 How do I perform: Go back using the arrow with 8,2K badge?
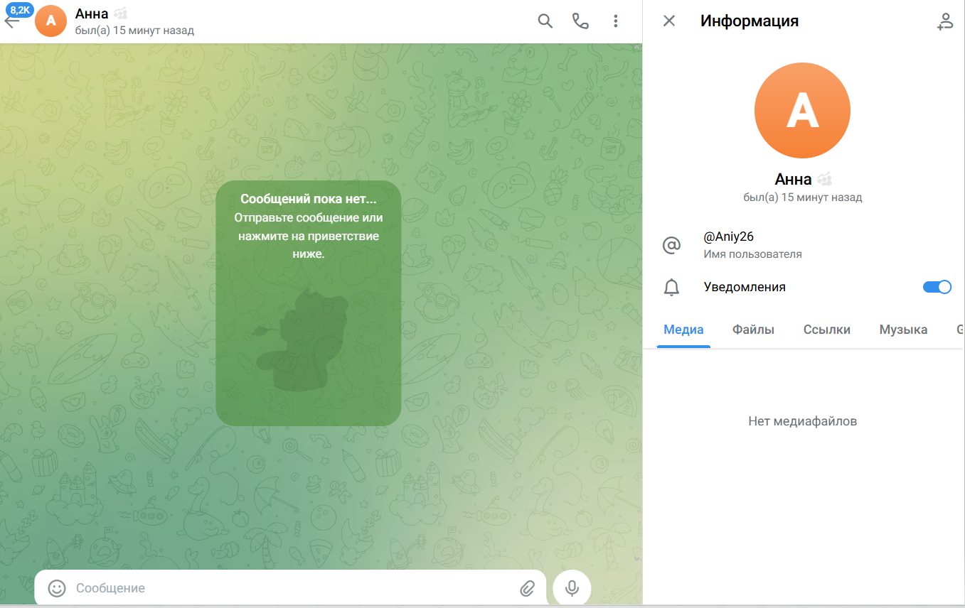click(13, 21)
